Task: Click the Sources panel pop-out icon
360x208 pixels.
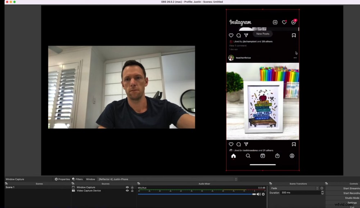Action: [73, 183]
